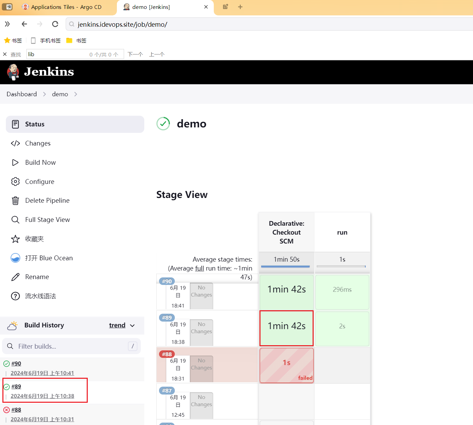The height and width of the screenshot is (425, 473).
Task: Expand the Build History trend dropdown chevron
Action: click(x=133, y=326)
